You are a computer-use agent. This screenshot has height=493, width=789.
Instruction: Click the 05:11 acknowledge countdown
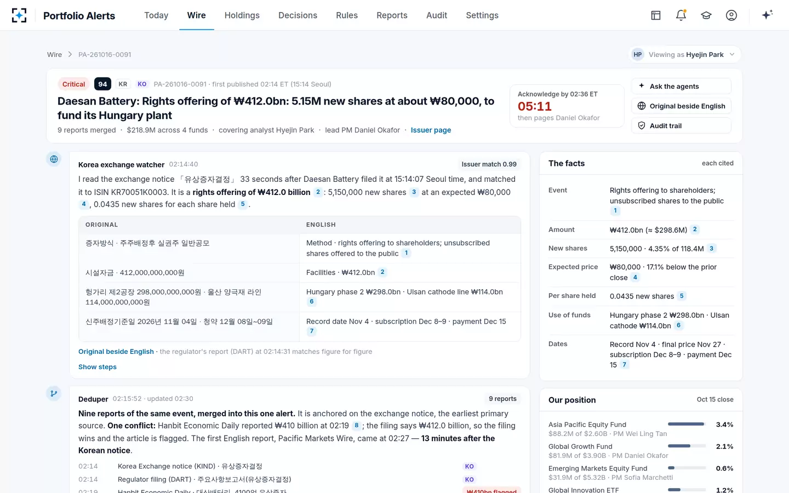click(x=535, y=106)
